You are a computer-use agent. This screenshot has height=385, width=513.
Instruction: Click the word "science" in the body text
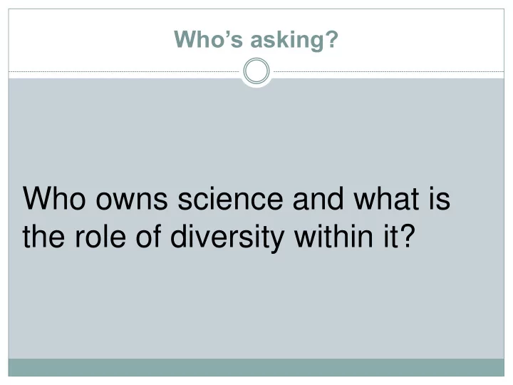[230, 199]
